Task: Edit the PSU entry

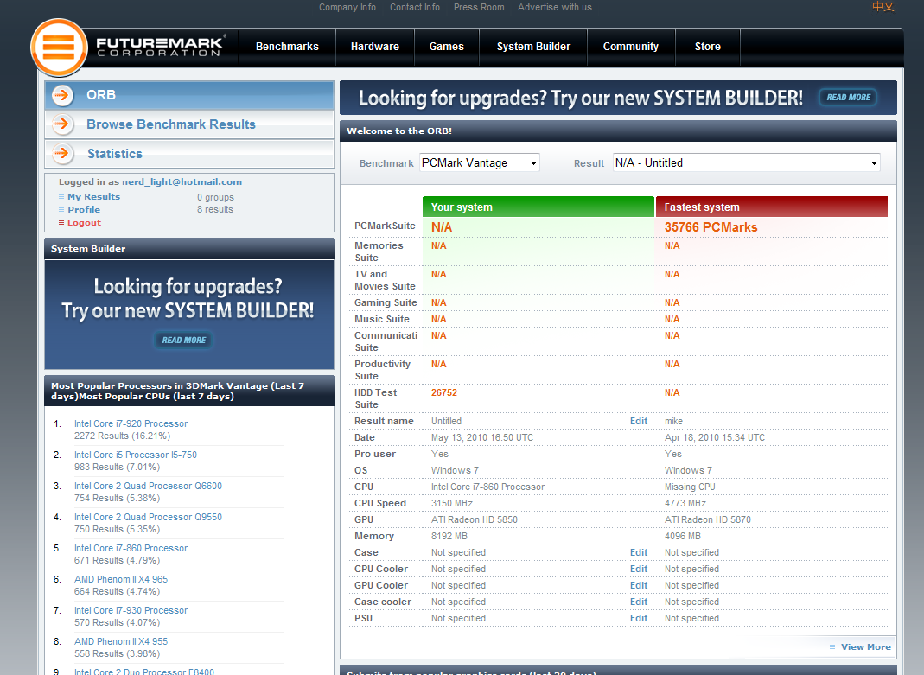Action: (x=639, y=619)
